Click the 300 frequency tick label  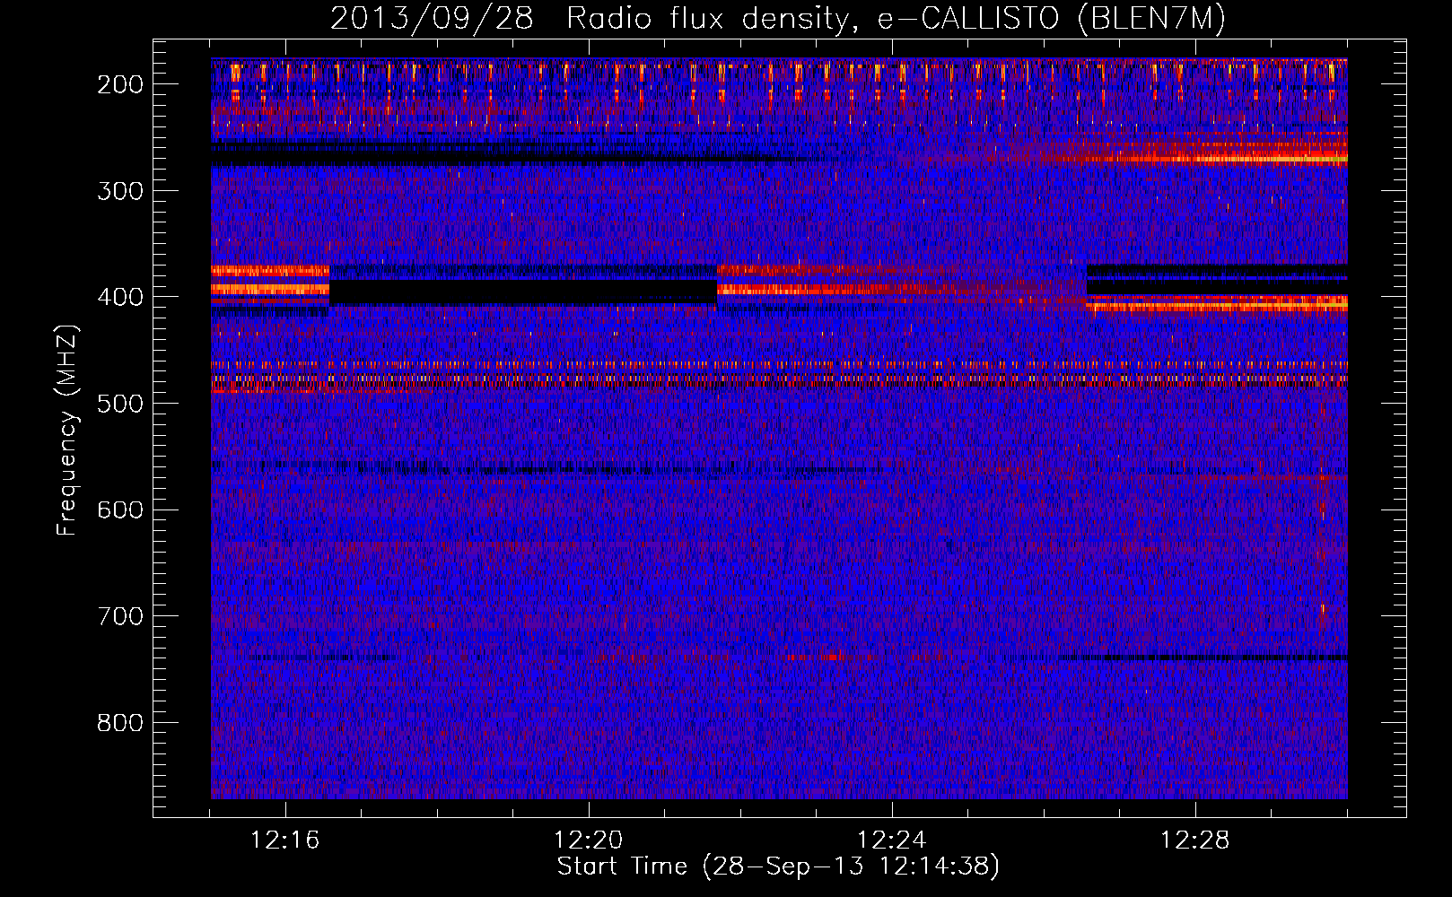119,191
